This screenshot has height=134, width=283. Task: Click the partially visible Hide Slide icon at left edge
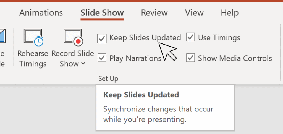(3, 36)
